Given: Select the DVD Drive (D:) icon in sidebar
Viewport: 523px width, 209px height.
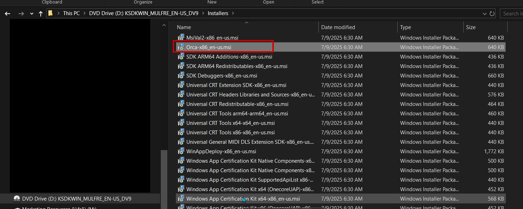Looking at the screenshot, I should [16, 198].
